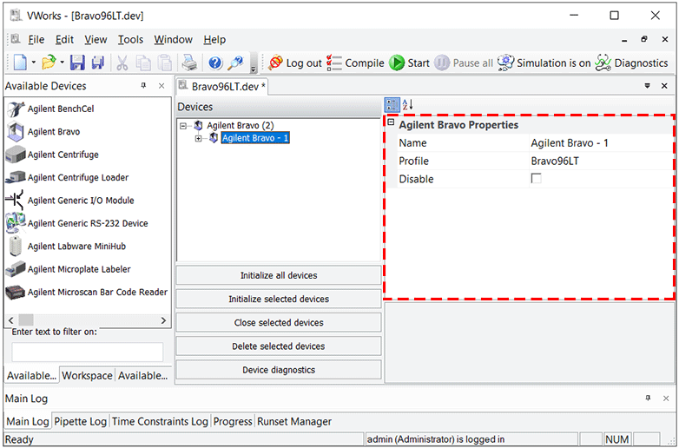
Task: Click the Save All toolbar icon
Action: point(98,63)
